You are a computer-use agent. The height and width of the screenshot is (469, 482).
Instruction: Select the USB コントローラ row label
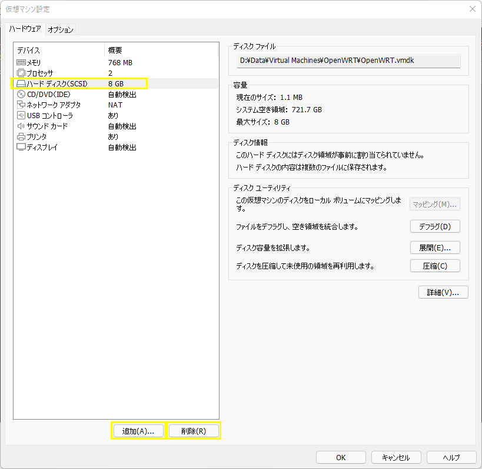[x=50, y=115]
